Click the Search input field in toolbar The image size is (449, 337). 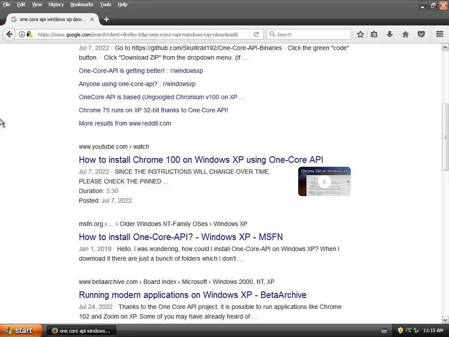(309, 34)
